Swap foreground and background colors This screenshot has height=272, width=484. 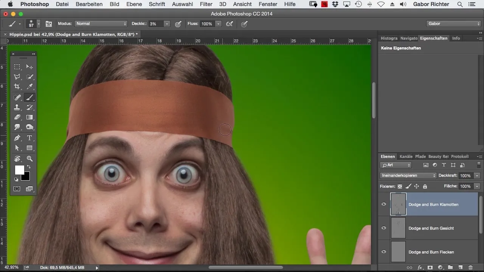tap(29, 167)
